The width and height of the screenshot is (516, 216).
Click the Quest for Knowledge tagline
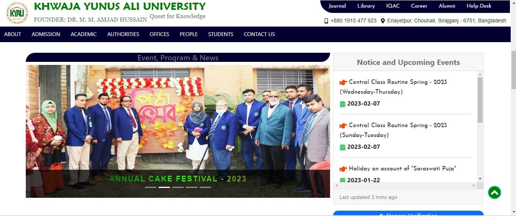[178, 16]
